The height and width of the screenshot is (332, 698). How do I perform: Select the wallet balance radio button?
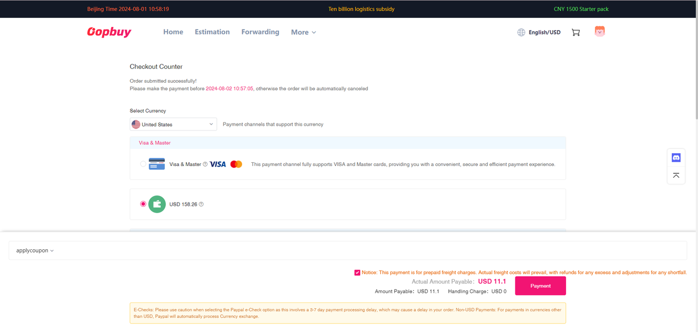tap(143, 204)
